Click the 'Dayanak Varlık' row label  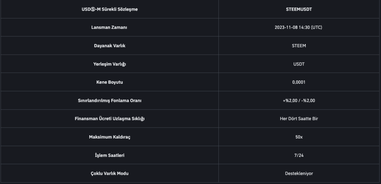(110, 45)
